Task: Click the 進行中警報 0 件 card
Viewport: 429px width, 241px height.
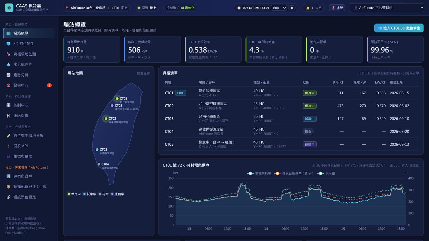Action: 335,50
